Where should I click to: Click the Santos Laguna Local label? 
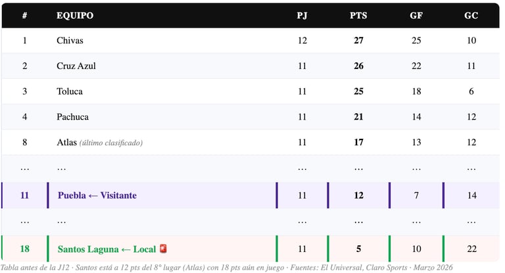pos(107,249)
